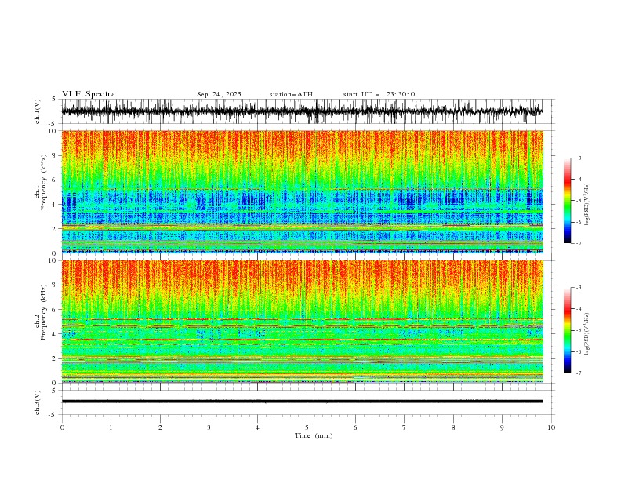Click the '-5' label on ch.1 colorbar
This screenshot has width=621, height=480.
click(x=579, y=201)
